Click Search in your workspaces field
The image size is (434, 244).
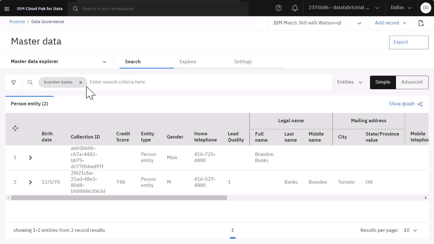coord(165,9)
